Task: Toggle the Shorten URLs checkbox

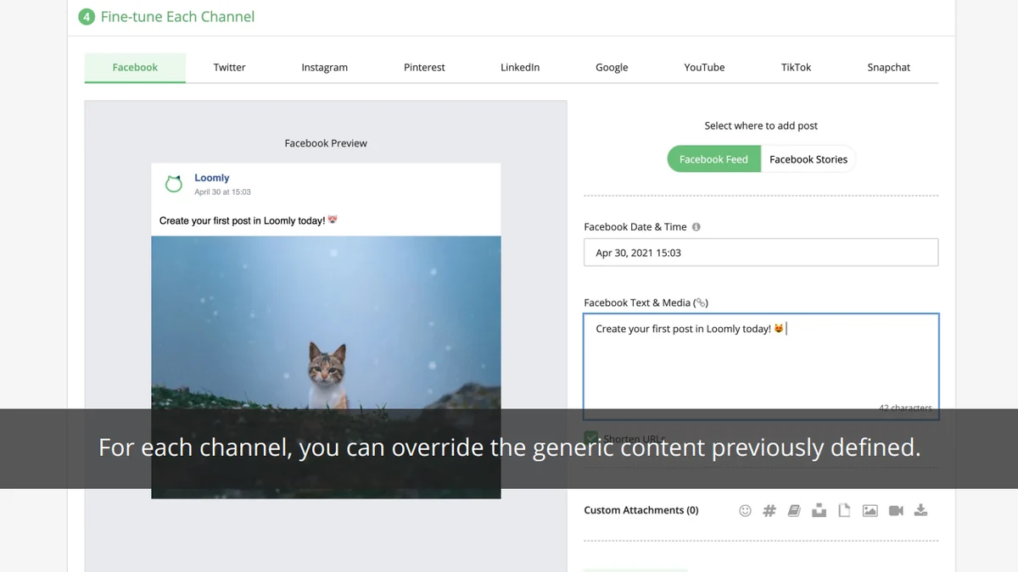Action: pyautogui.click(x=591, y=437)
